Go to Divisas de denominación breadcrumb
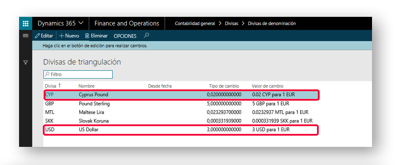Viewport: 398px width, 165px height. [x=272, y=23]
